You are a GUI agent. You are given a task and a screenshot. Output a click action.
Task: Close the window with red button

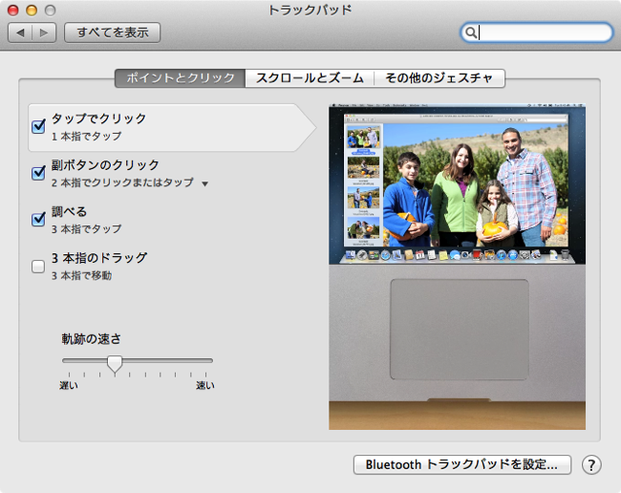pyautogui.click(x=13, y=11)
